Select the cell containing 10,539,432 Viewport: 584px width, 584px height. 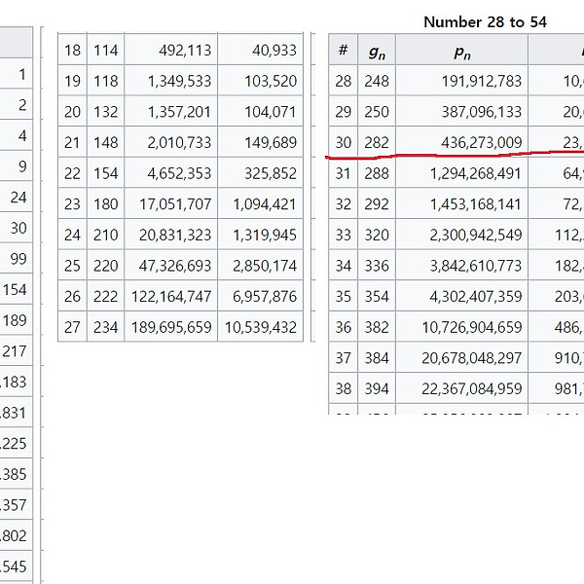pyautogui.click(x=261, y=328)
